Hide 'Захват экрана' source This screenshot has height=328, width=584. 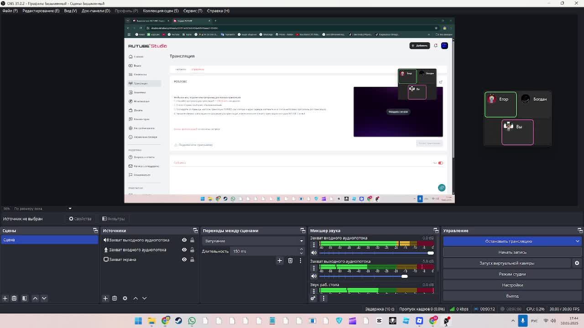click(184, 259)
